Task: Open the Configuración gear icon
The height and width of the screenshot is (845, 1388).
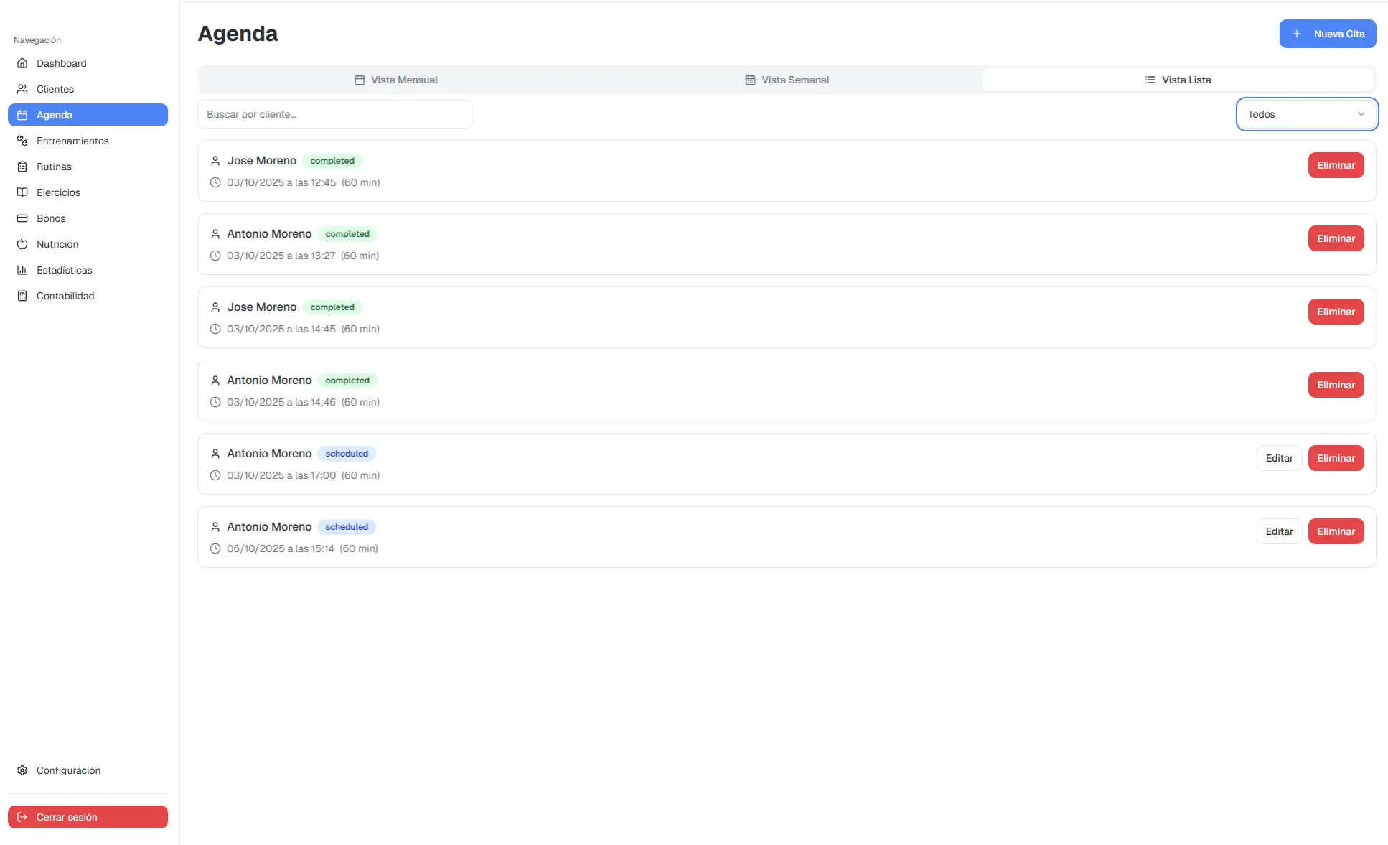Action: (22, 770)
